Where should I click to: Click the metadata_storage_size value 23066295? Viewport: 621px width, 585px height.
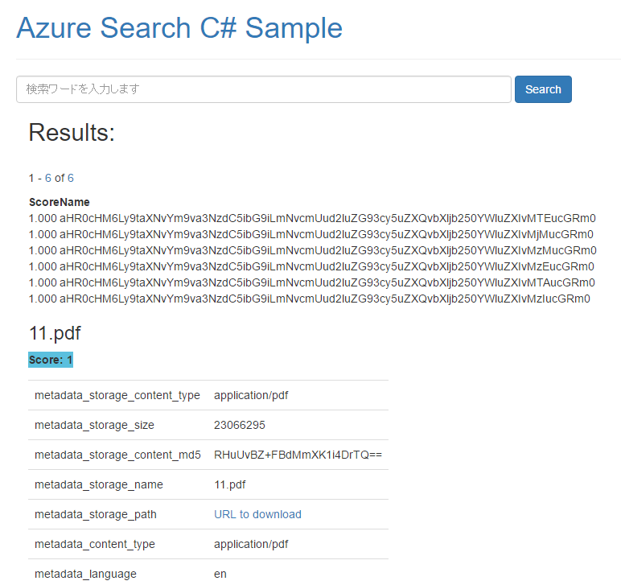point(240,425)
